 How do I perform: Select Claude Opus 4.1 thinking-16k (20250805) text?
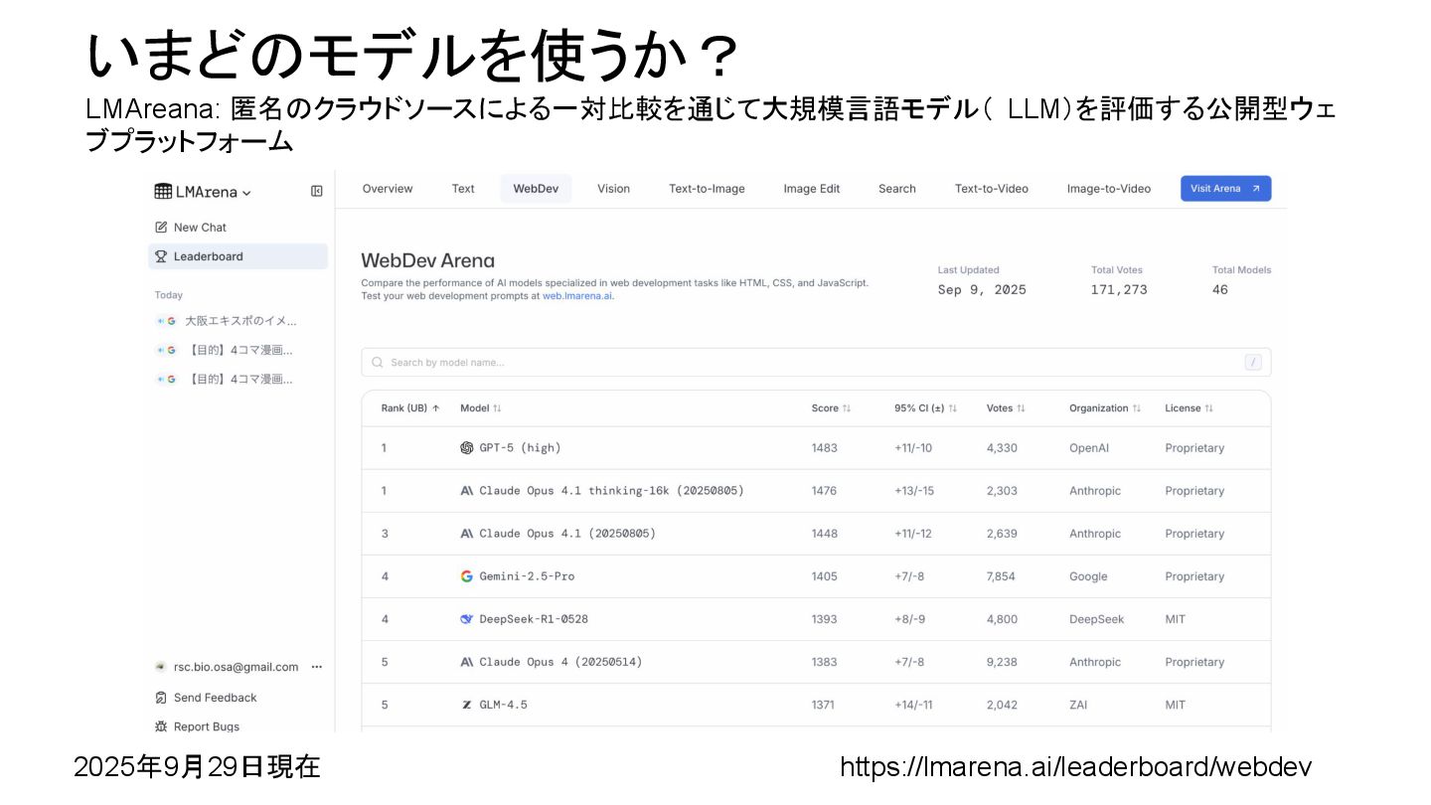point(611,491)
